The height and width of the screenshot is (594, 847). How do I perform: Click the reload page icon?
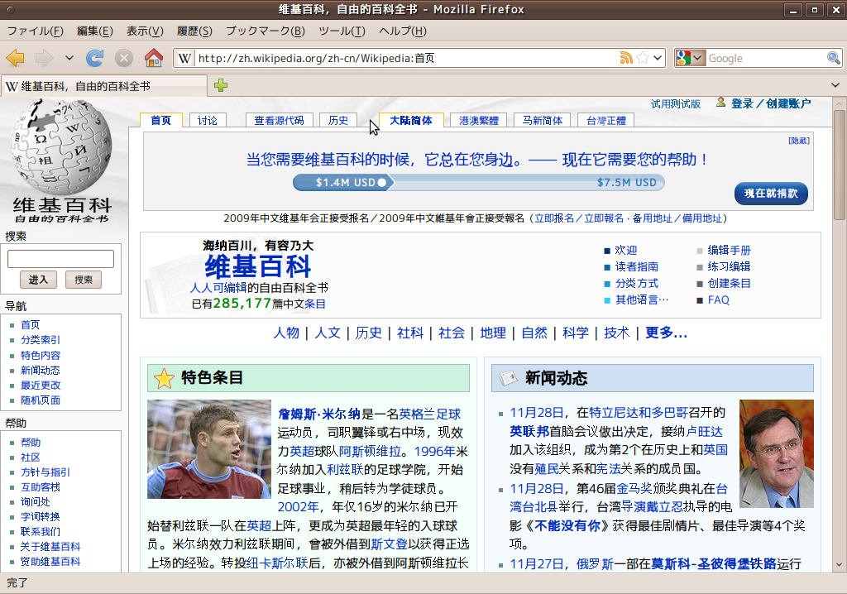[x=95, y=58]
